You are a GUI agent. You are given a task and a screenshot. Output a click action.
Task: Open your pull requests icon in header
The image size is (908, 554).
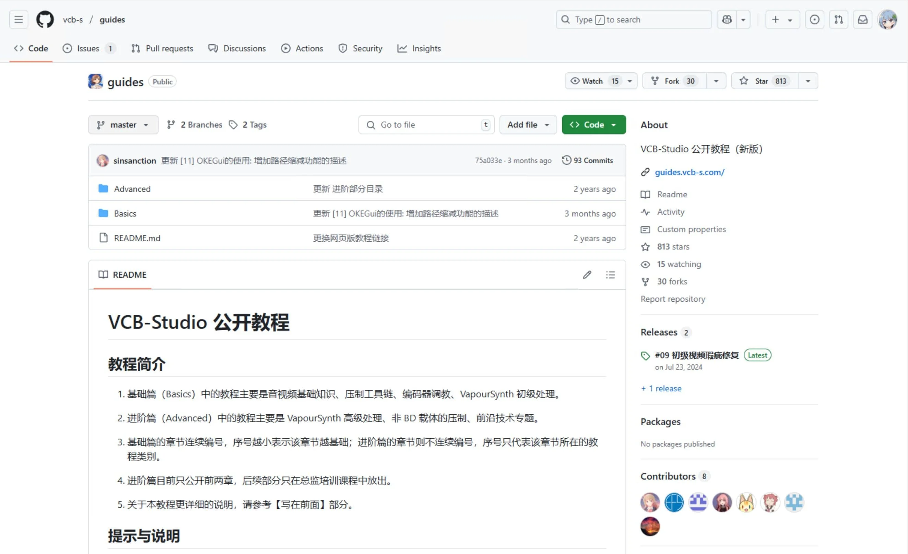tap(839, 20)
